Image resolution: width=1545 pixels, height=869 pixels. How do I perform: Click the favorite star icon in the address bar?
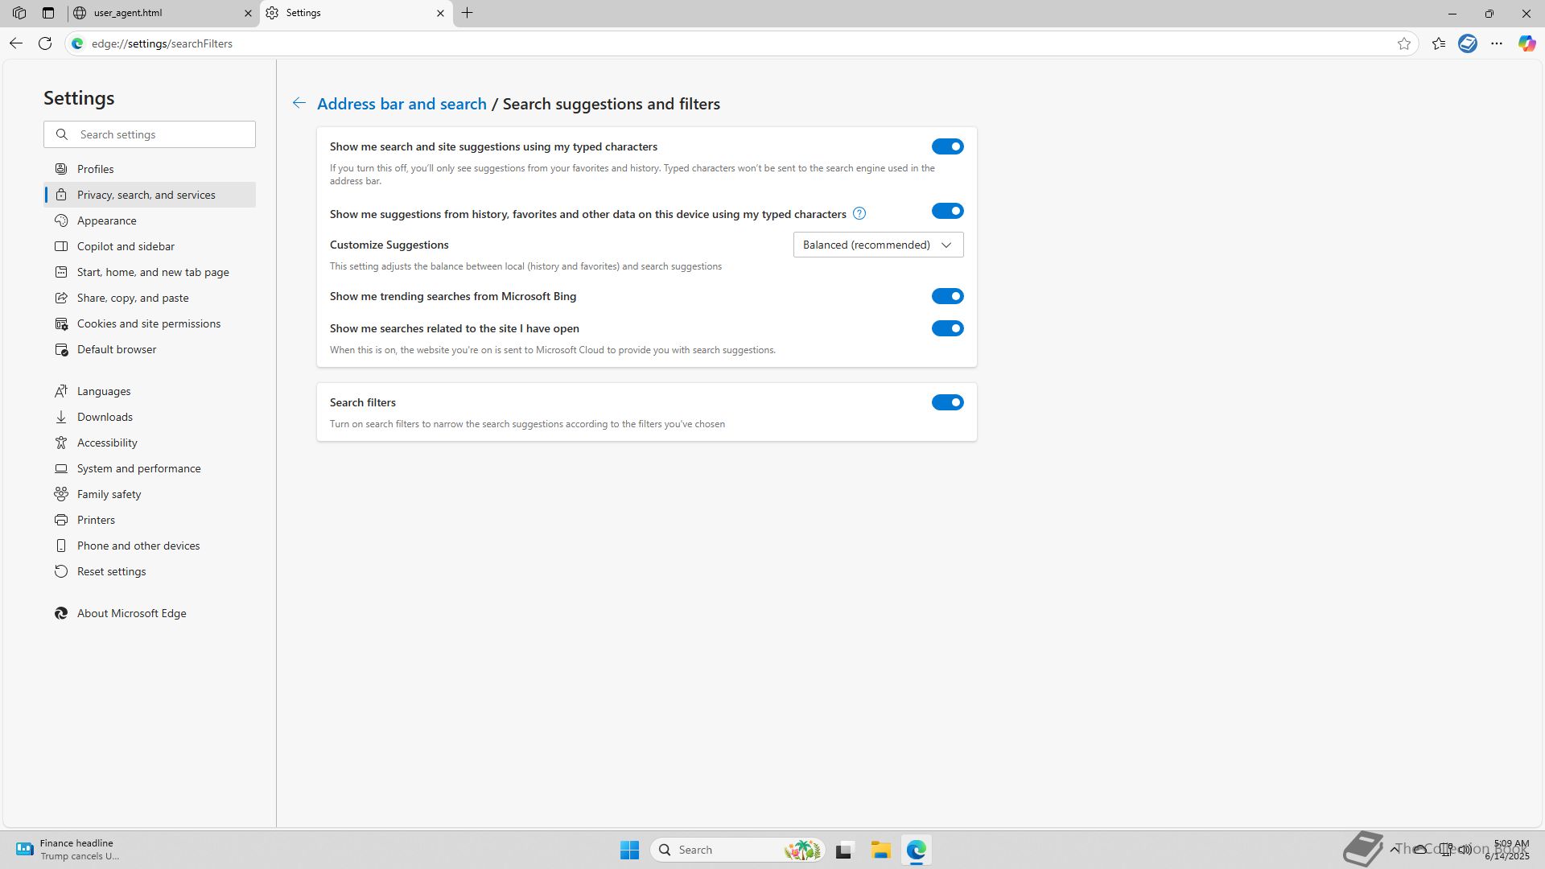pos(1404,43)
